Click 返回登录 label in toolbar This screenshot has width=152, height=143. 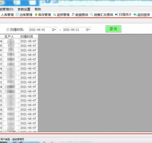click(144, 15)
